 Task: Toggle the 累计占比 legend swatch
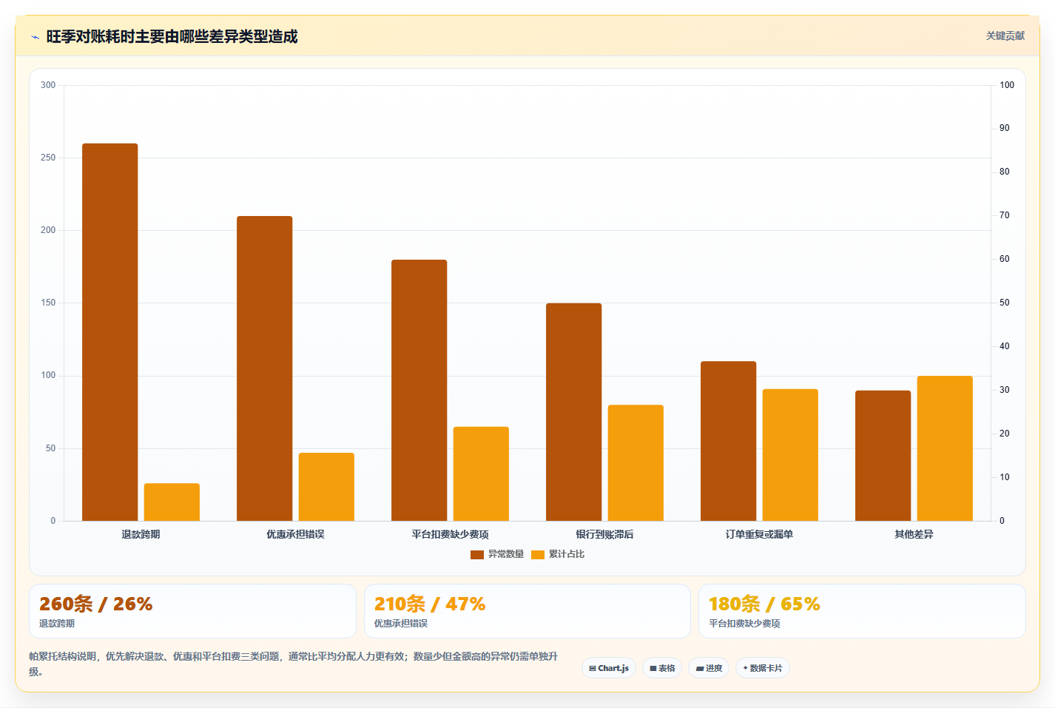[538, 554]
